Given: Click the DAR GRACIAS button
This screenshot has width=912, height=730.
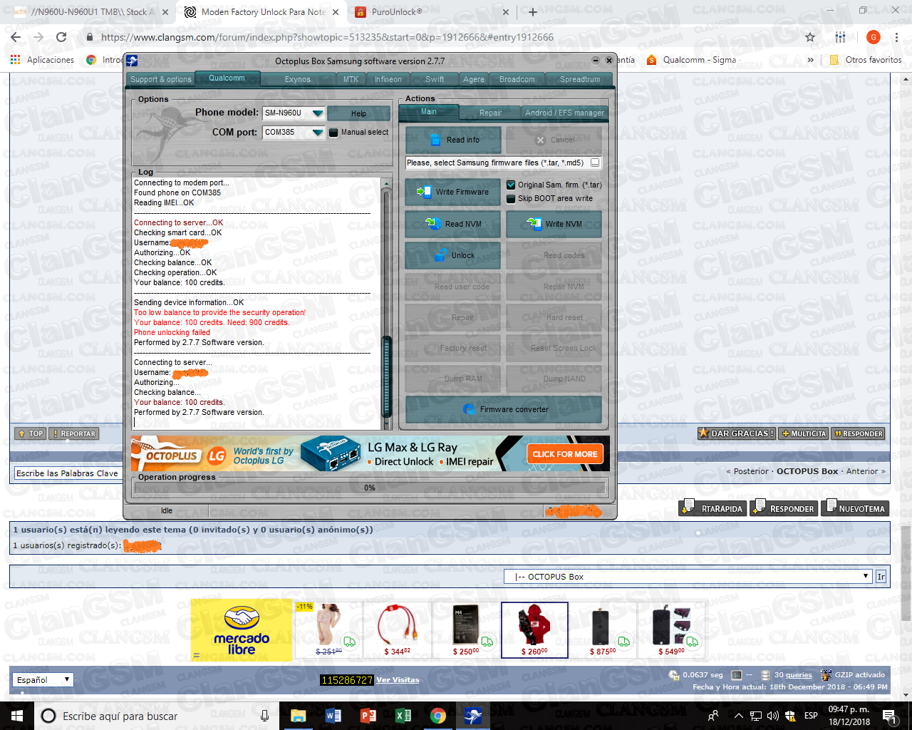Looking at the screenshot, I should coord(736,433).
